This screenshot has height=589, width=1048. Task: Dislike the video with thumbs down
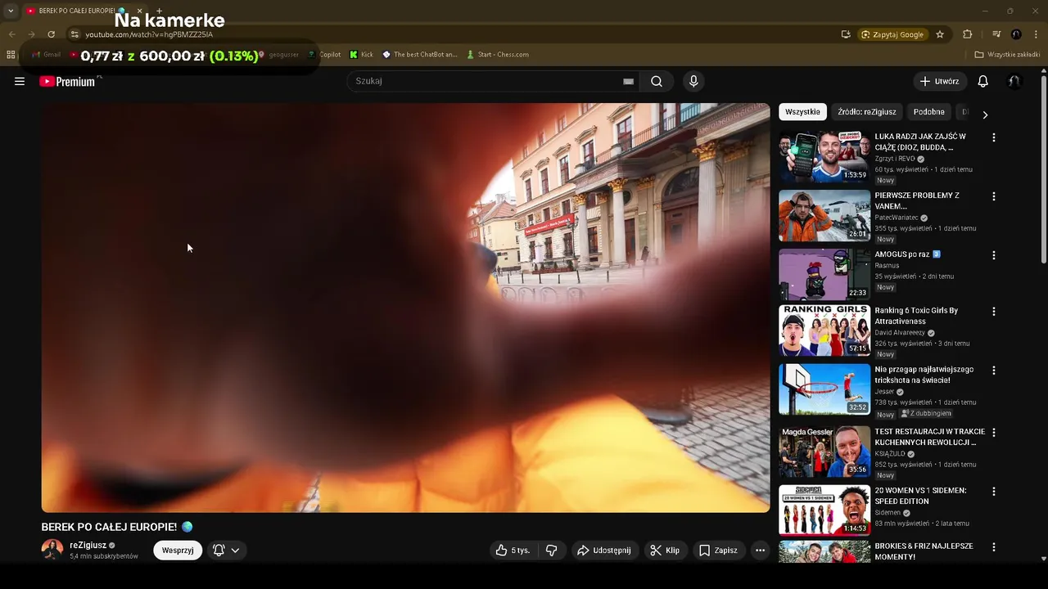coord(552,551)
